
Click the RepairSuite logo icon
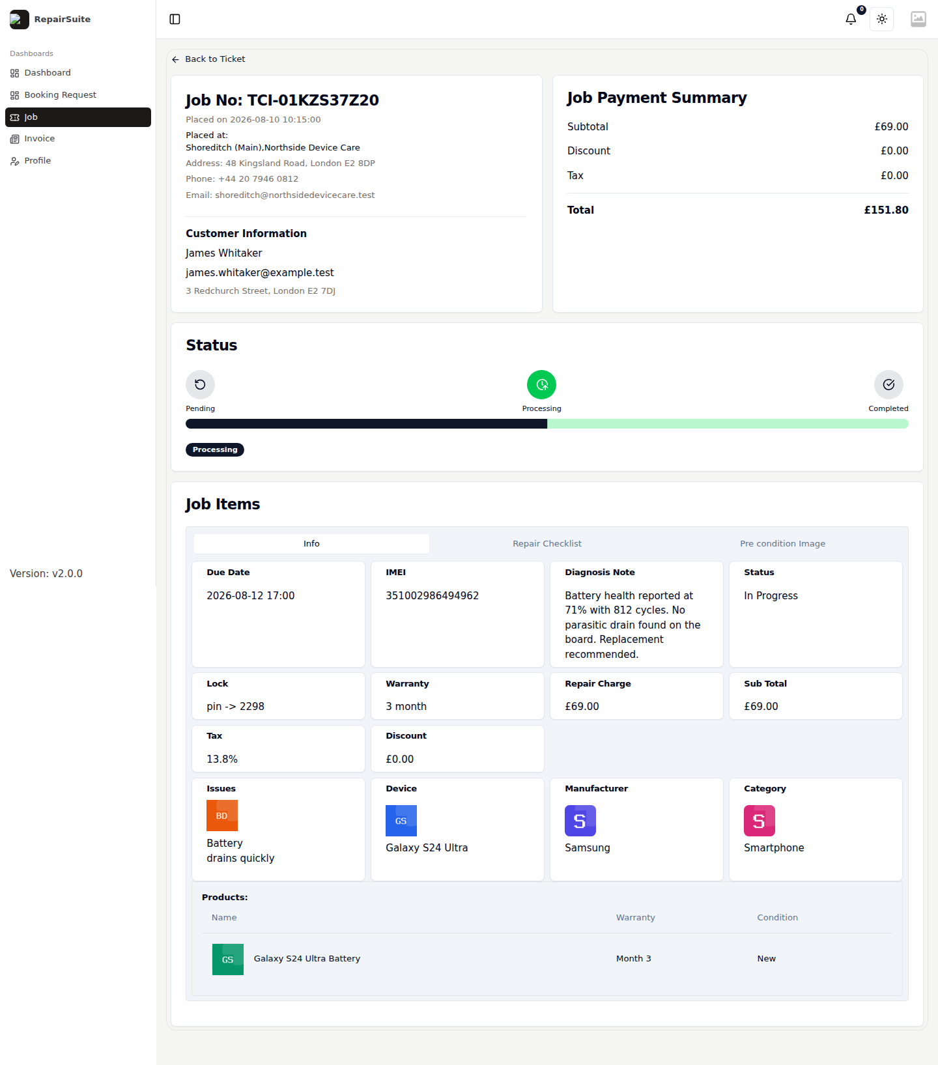pos(20,20)
